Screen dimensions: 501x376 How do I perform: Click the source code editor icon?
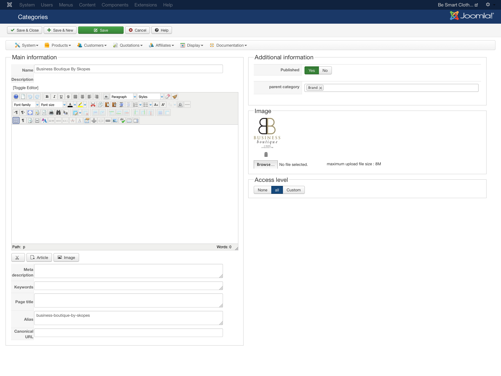pos(44,113)
